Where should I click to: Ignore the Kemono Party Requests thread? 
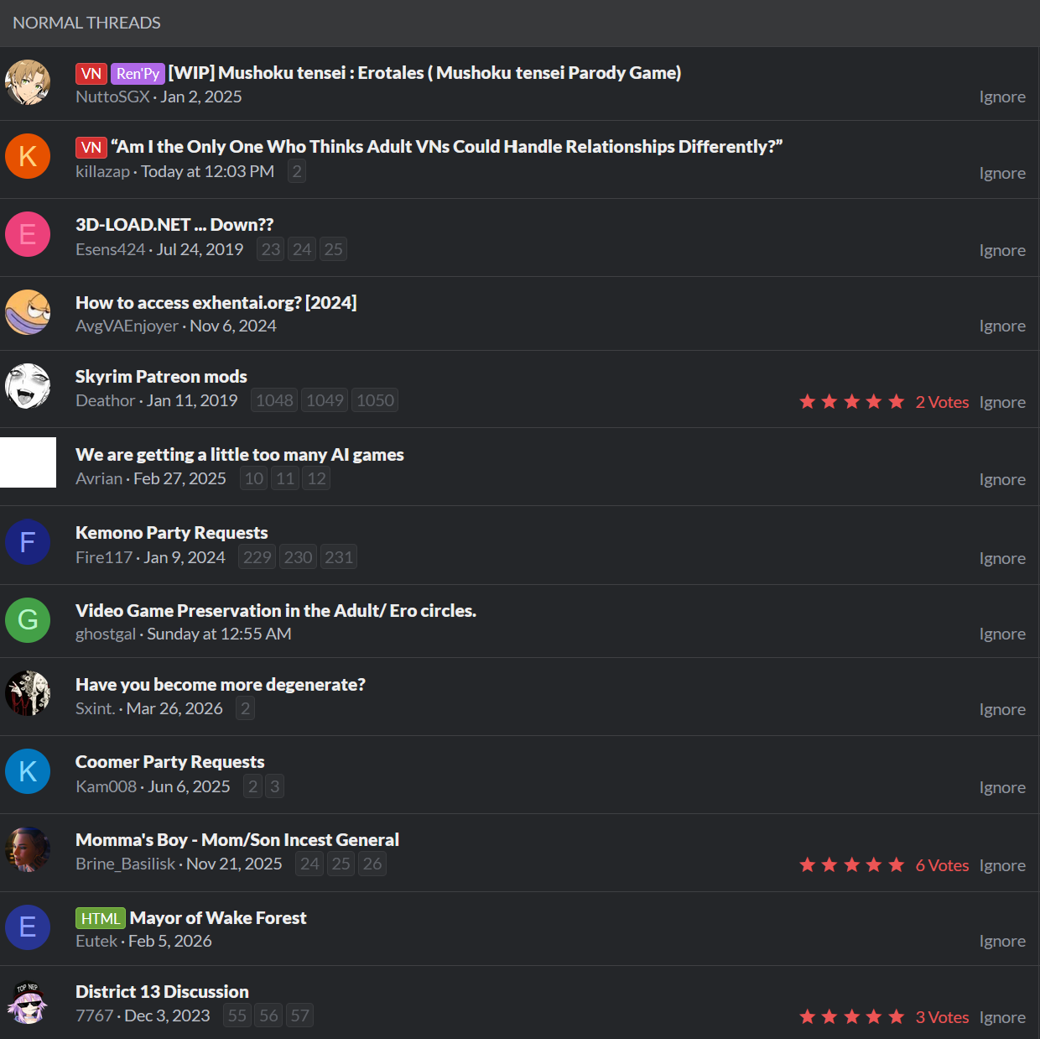pos(1002,558)
